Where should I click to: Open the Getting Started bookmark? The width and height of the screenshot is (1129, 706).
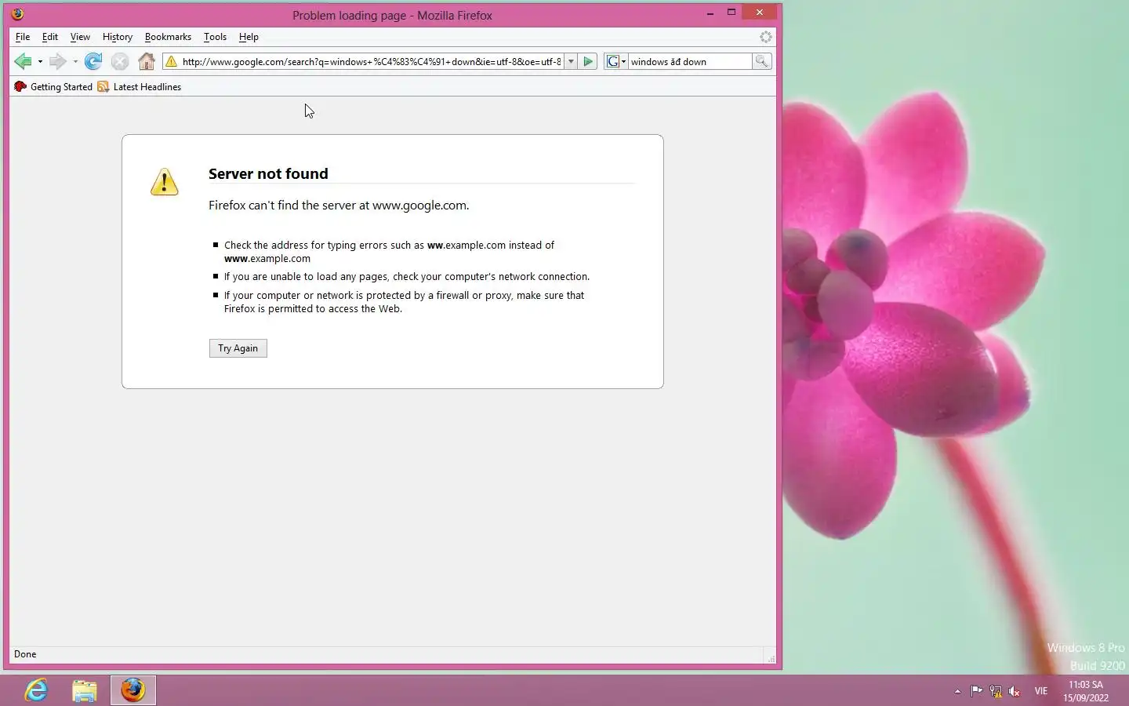coord(53,87)
